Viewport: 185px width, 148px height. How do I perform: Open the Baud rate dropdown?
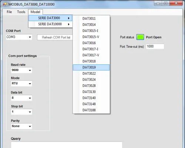(21, 70)
